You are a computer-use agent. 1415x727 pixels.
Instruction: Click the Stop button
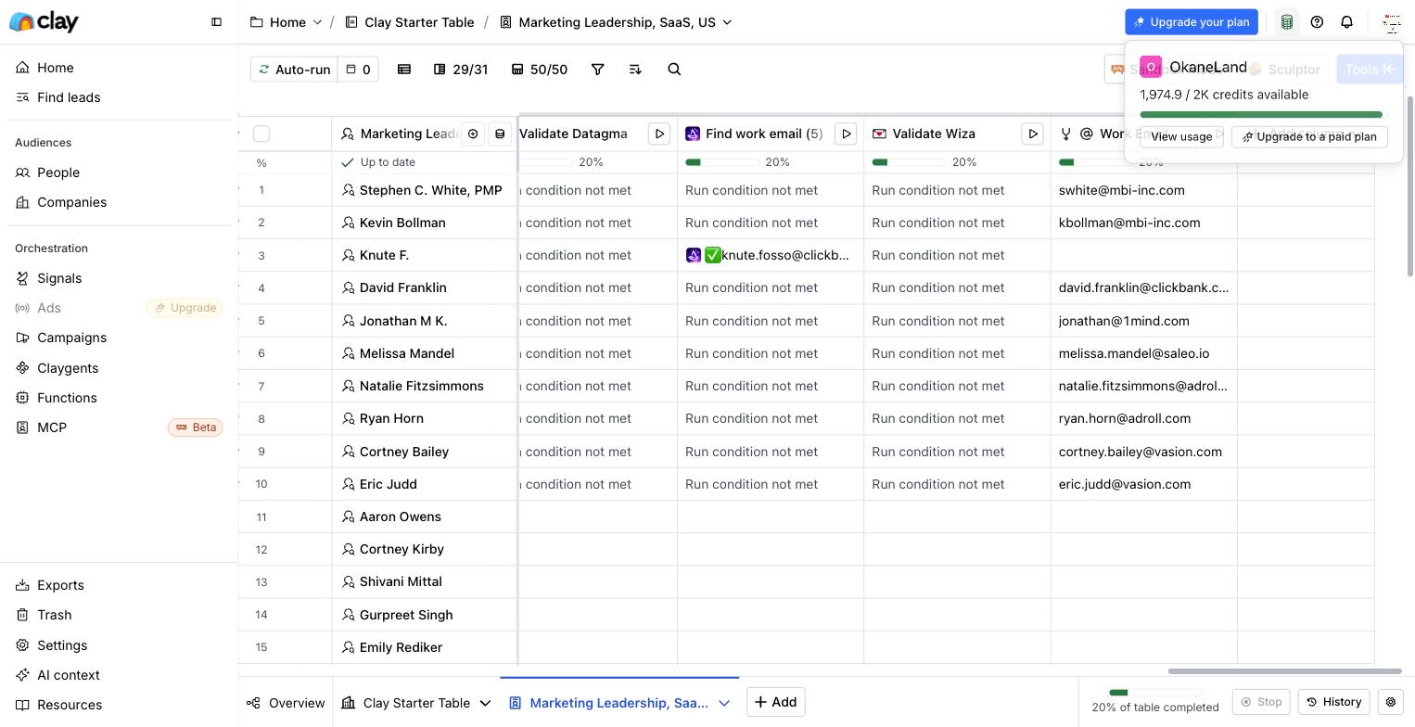coord(1262,702)
